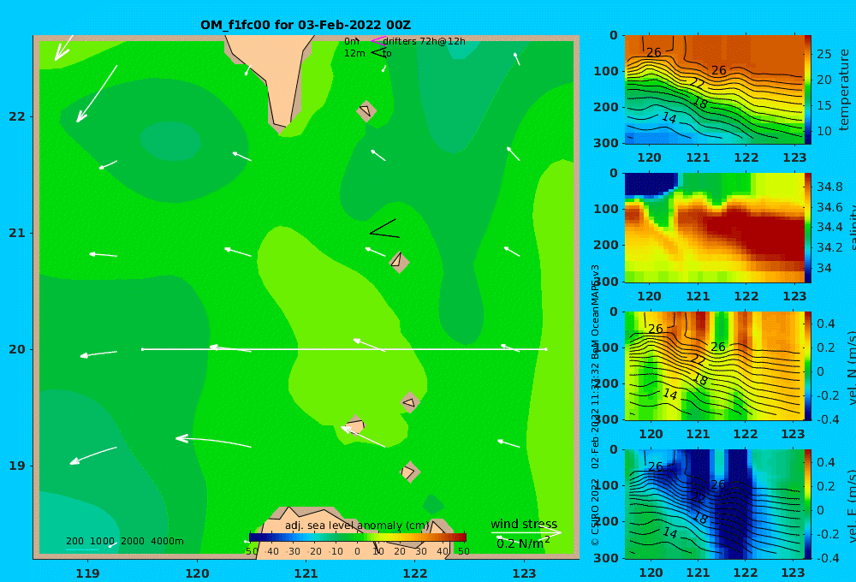Click the 'vel. N (m/s)' axis label
The image size is (856, 582).
click(x=851, y=368)
